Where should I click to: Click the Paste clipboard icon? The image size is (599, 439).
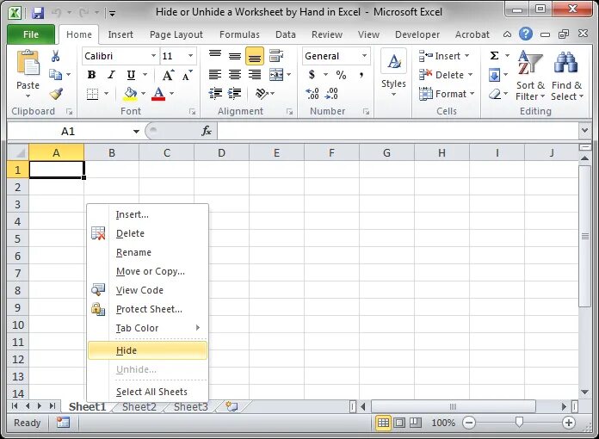point(28,63)
